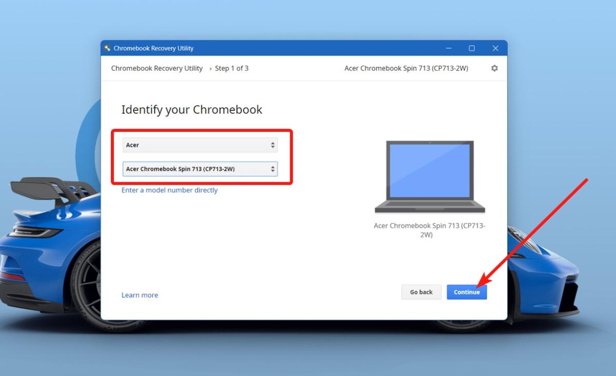
Task: Open the Enter a model number directly link
Action: coord(169,190)
